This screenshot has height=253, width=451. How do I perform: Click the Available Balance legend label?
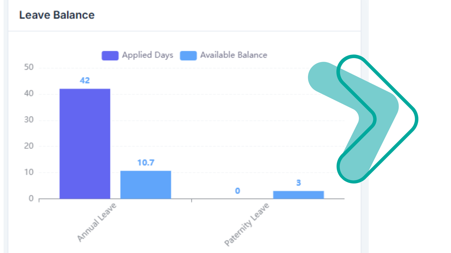click(x=234, y=55)
